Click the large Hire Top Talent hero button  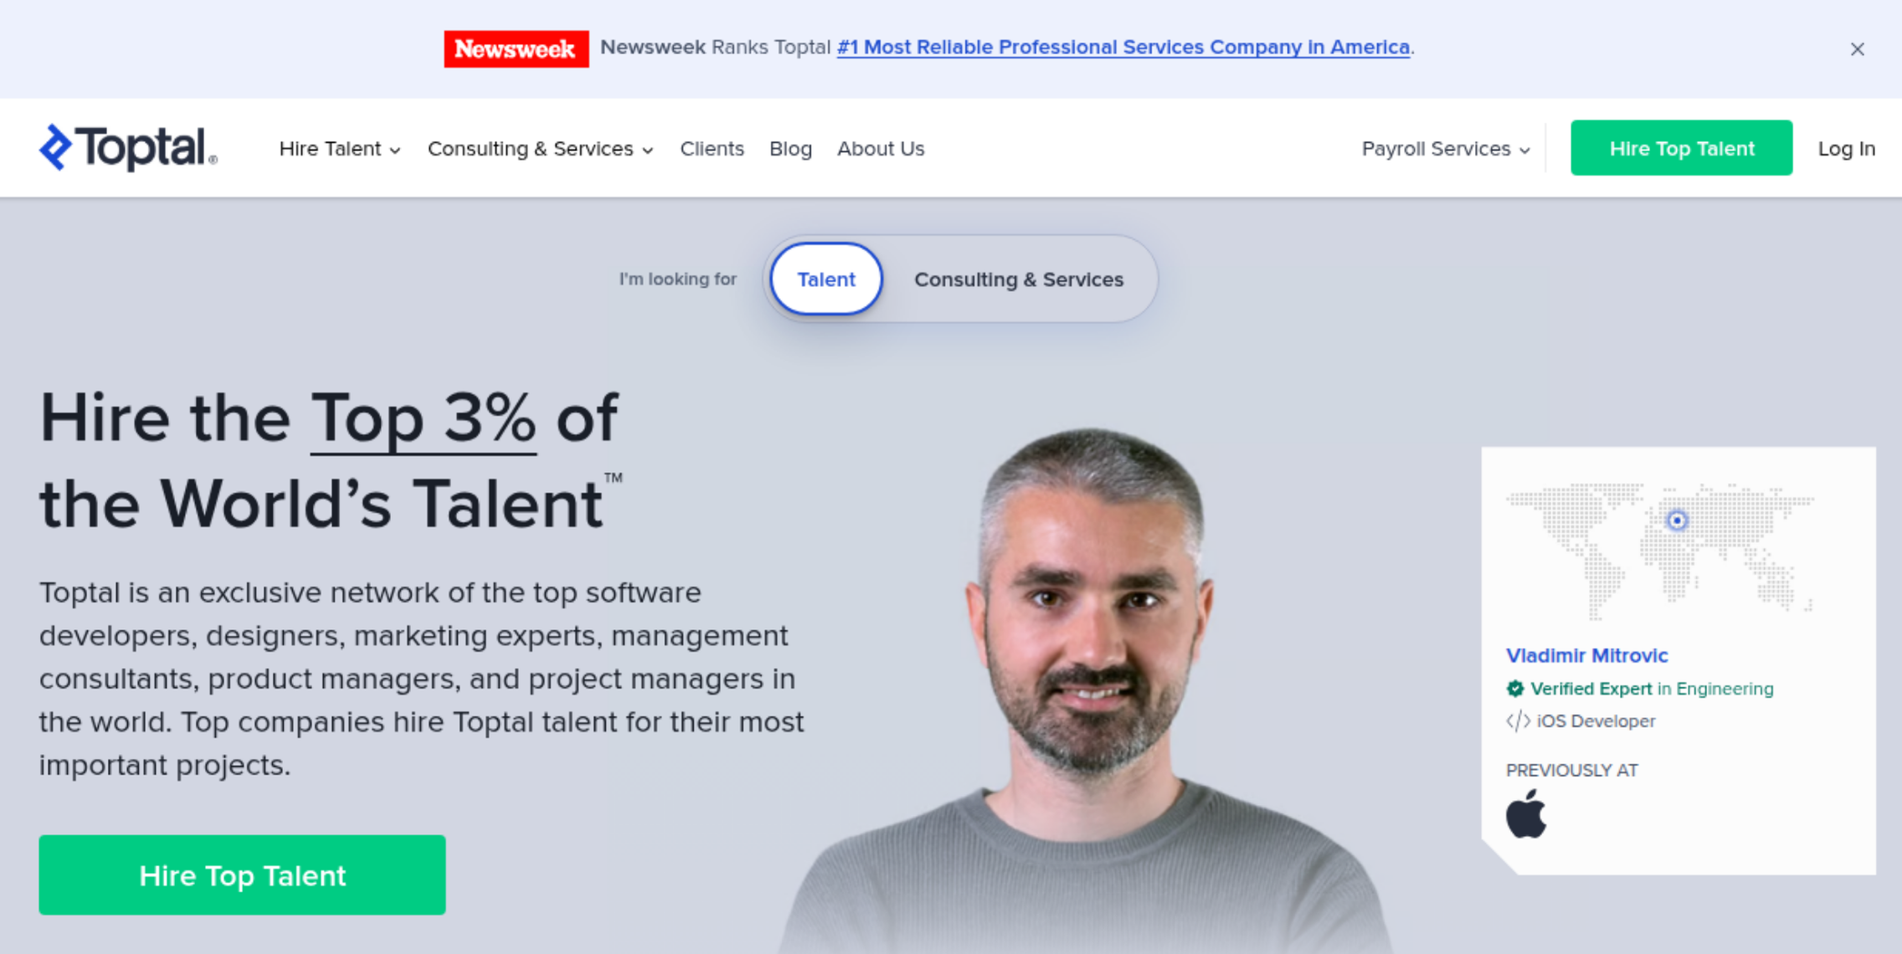click(x=242, y=874)
